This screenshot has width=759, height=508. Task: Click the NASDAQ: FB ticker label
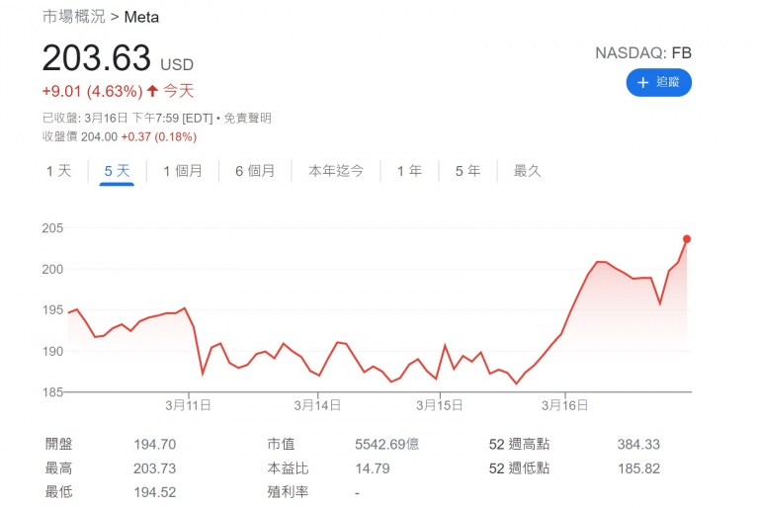(643, 52)
